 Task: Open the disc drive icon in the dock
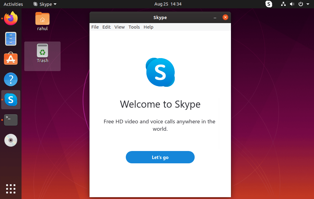tap(11, 140)
